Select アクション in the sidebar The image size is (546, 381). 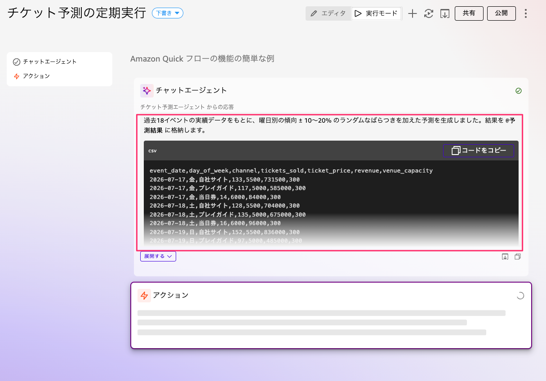click(31, 76)
